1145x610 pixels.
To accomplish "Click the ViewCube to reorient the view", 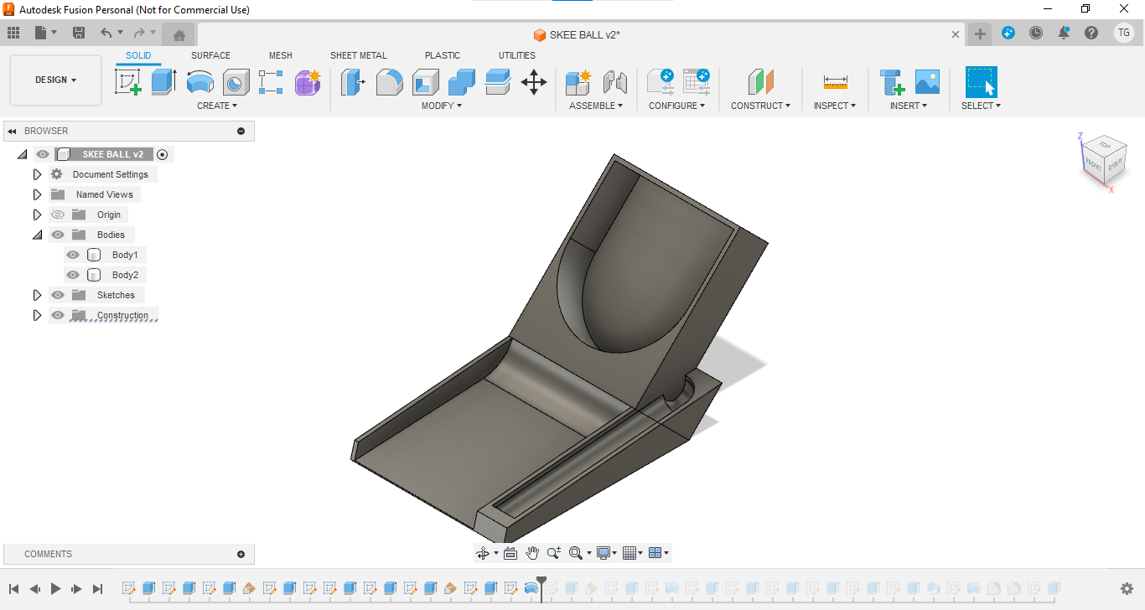I will tap(1104, 160).
